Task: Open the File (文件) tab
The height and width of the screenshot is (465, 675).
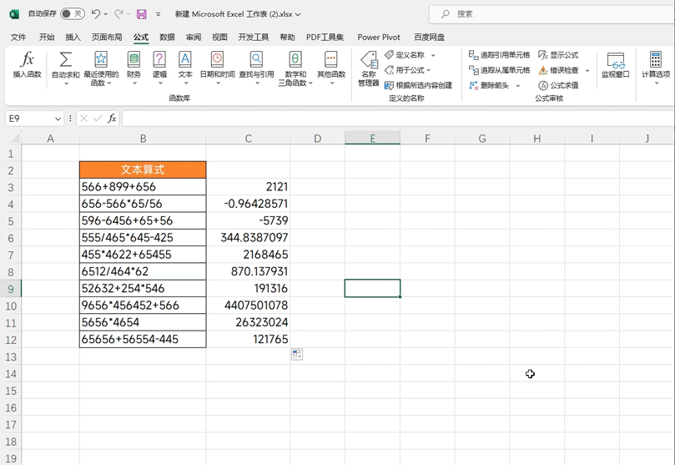Action: 18,38
